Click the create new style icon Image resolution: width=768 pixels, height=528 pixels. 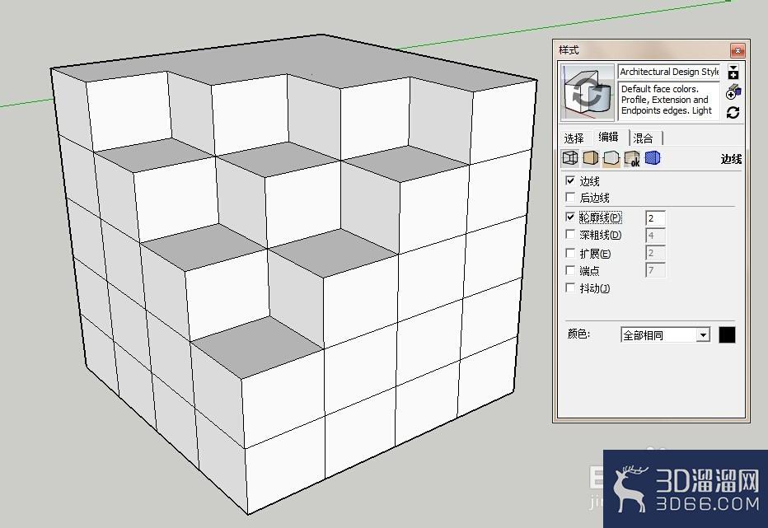pos(733,91)
